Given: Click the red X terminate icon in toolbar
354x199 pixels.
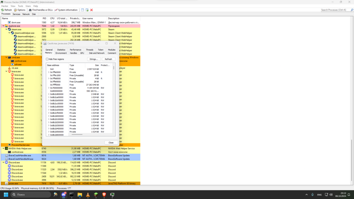Looking at the screenshot, I should tap(91, 10).
